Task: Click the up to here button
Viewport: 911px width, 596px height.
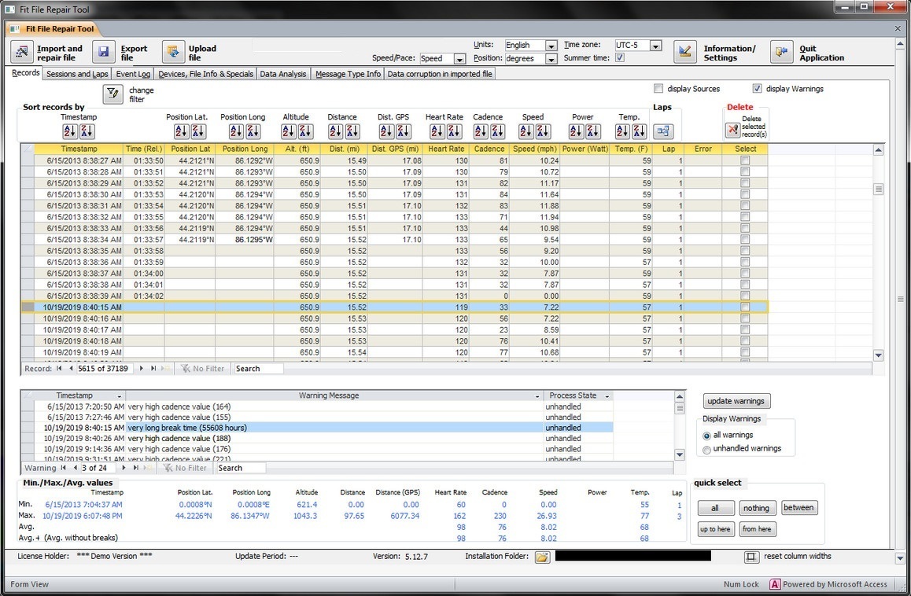Action: 715,529
